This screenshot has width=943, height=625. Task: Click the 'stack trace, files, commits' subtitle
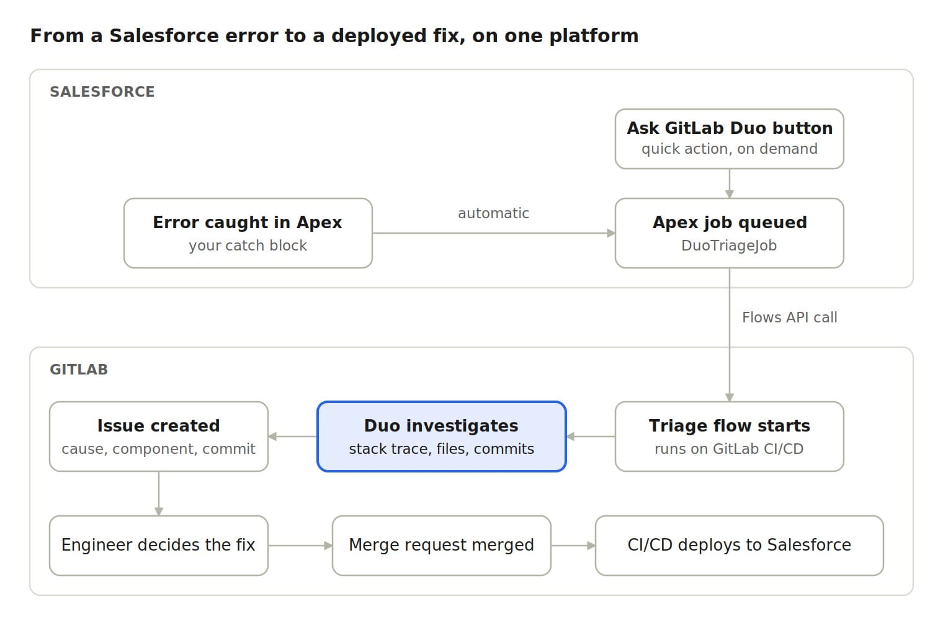click(x=442, y=449)
